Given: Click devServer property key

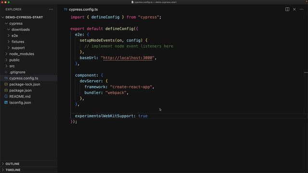Looking at the screenshot, I should [90, 81].
